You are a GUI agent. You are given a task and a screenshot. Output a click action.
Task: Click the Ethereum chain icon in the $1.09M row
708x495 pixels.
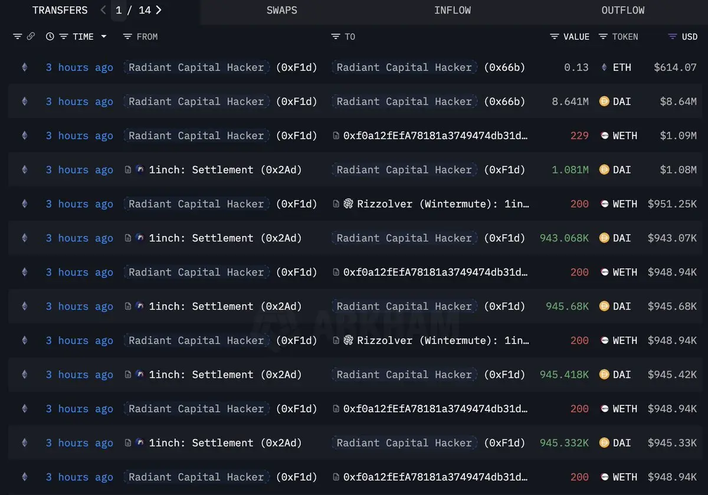24,136
